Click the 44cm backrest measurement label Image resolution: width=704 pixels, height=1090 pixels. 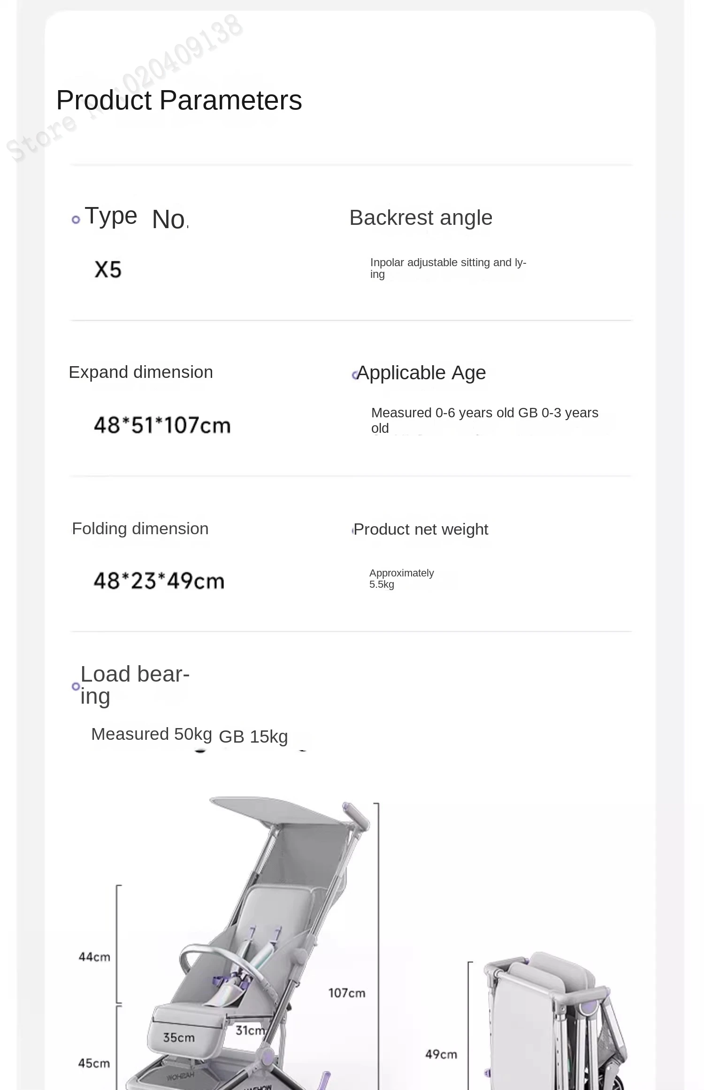94,957
